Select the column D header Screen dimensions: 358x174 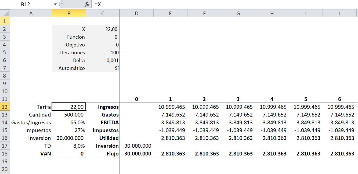click(x=136, y=13)
